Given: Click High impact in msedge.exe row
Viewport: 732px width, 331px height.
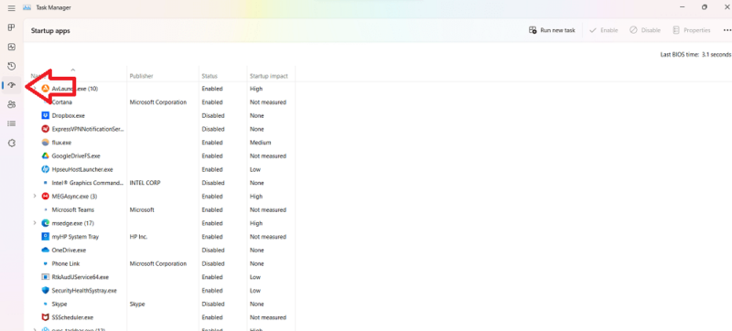Looking at the screenshot, I should point(256,223).
